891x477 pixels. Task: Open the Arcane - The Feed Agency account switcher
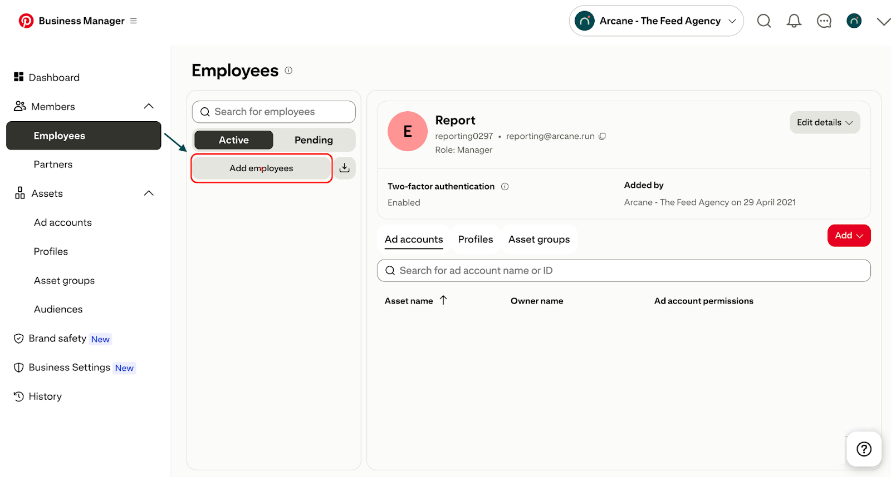pyautogui.click(x=656, y=21)
